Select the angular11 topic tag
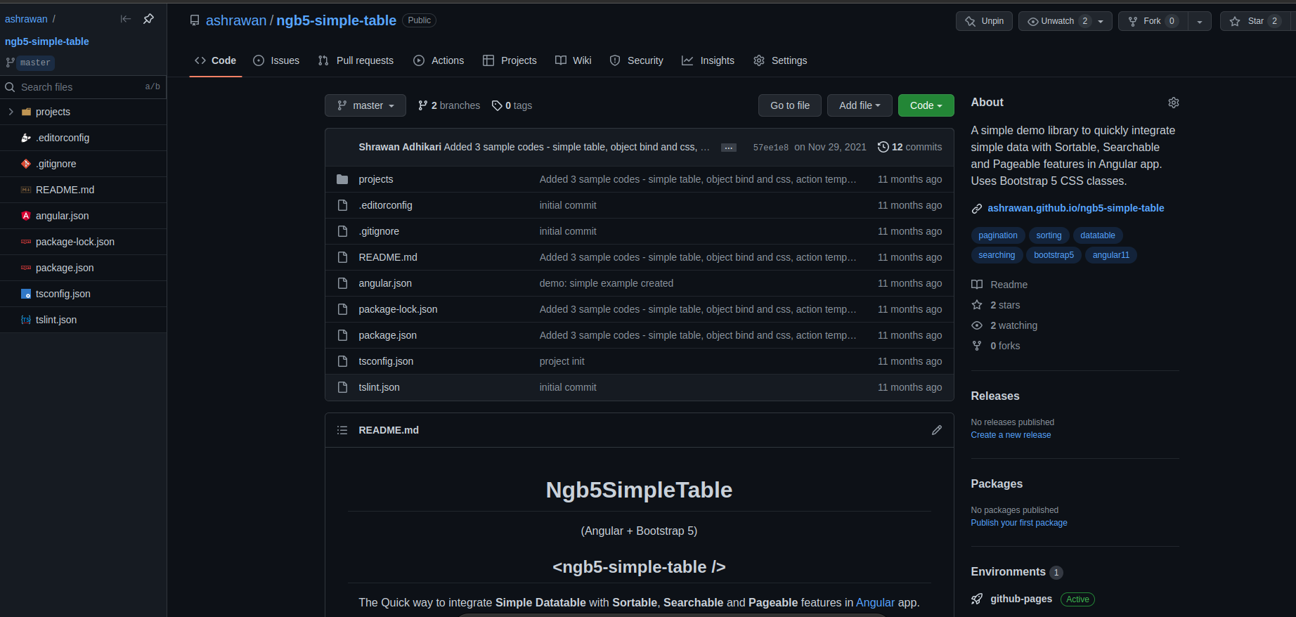 [x=1111, y=255]
